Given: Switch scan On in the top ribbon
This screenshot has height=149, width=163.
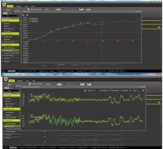Looking at the screenshot, I should [x=10, y=13].
